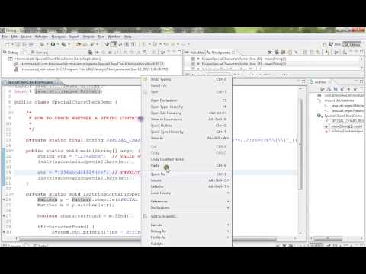This screenshot has height=274, width=366.
Task: Open dropdown arrow next to External Tools icon
Action: 69,45
